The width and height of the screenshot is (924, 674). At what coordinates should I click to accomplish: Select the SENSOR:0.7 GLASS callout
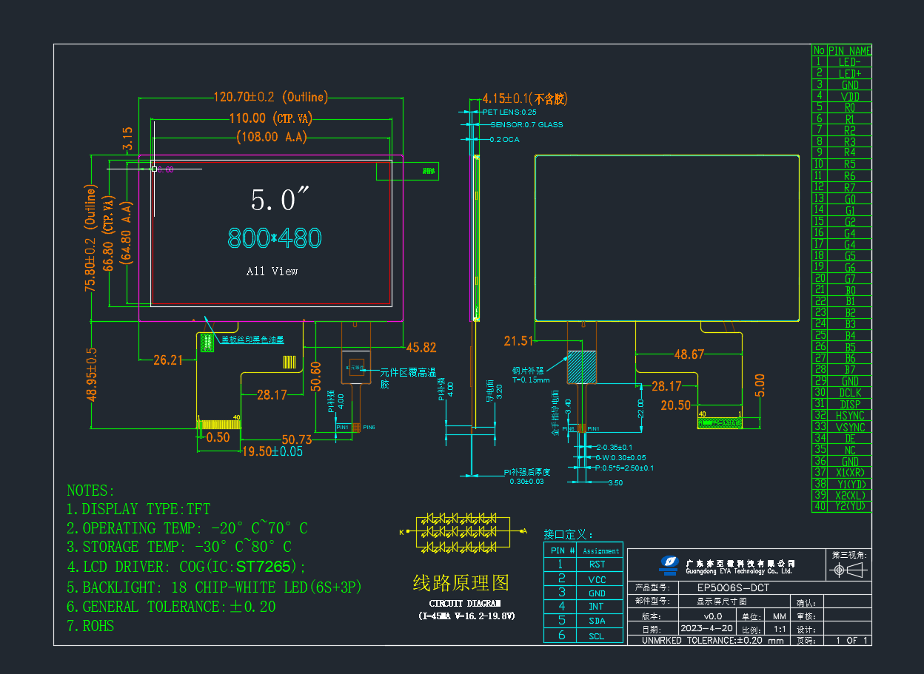pyautogui.click(x=526, y=125)
